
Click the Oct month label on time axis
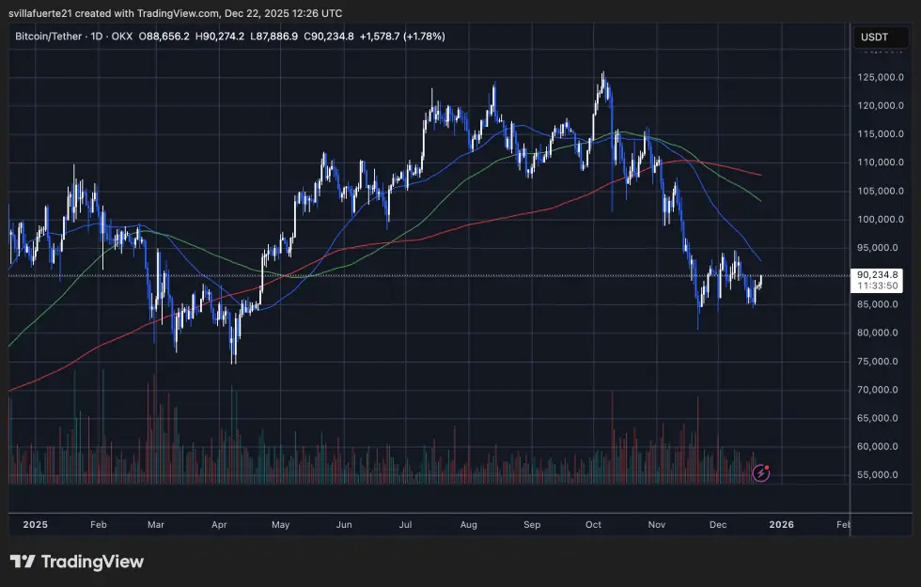coord(593,525)
